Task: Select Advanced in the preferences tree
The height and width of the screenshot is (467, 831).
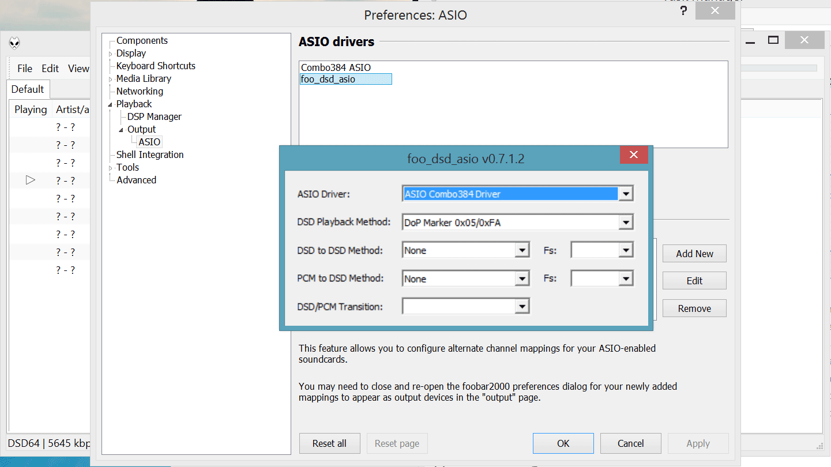Action: coord(136,180)
